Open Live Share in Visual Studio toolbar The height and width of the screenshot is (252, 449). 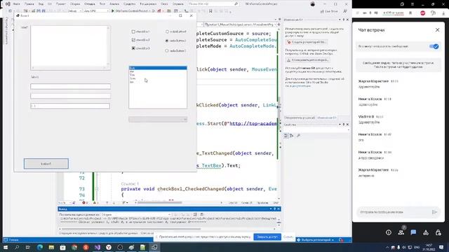(329, 11)
